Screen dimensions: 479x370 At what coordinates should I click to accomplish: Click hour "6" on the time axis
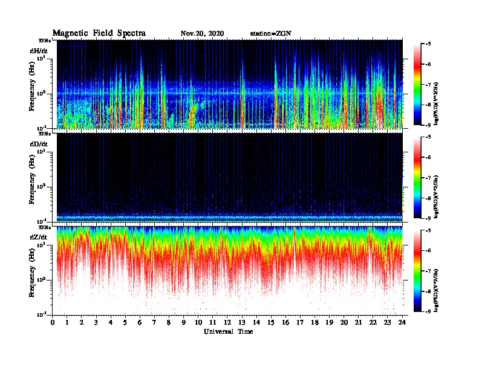pos(140,322)
